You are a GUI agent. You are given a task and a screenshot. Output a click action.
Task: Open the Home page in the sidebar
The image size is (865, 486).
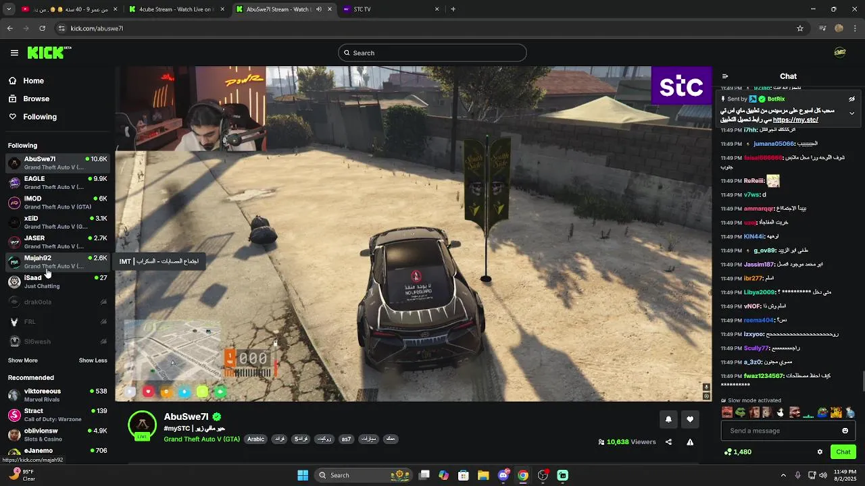pos(26,80)
